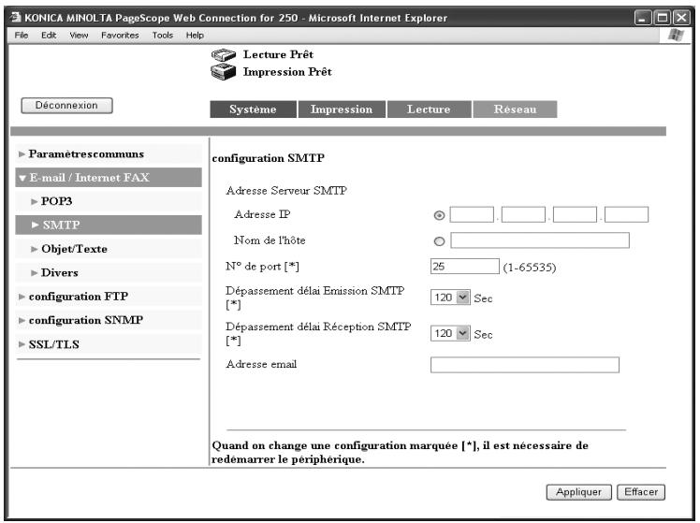Click the Déconnexion button
The width and height of the screenshot is (700, 523).
tap(67, 106)
